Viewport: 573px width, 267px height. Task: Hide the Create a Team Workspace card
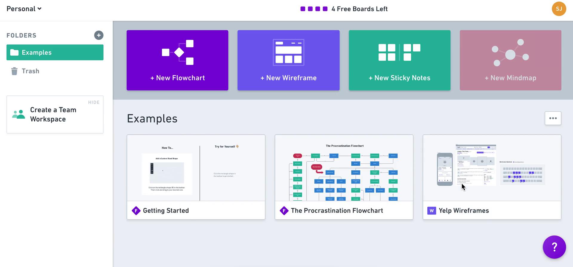click(x=94, y=102)
